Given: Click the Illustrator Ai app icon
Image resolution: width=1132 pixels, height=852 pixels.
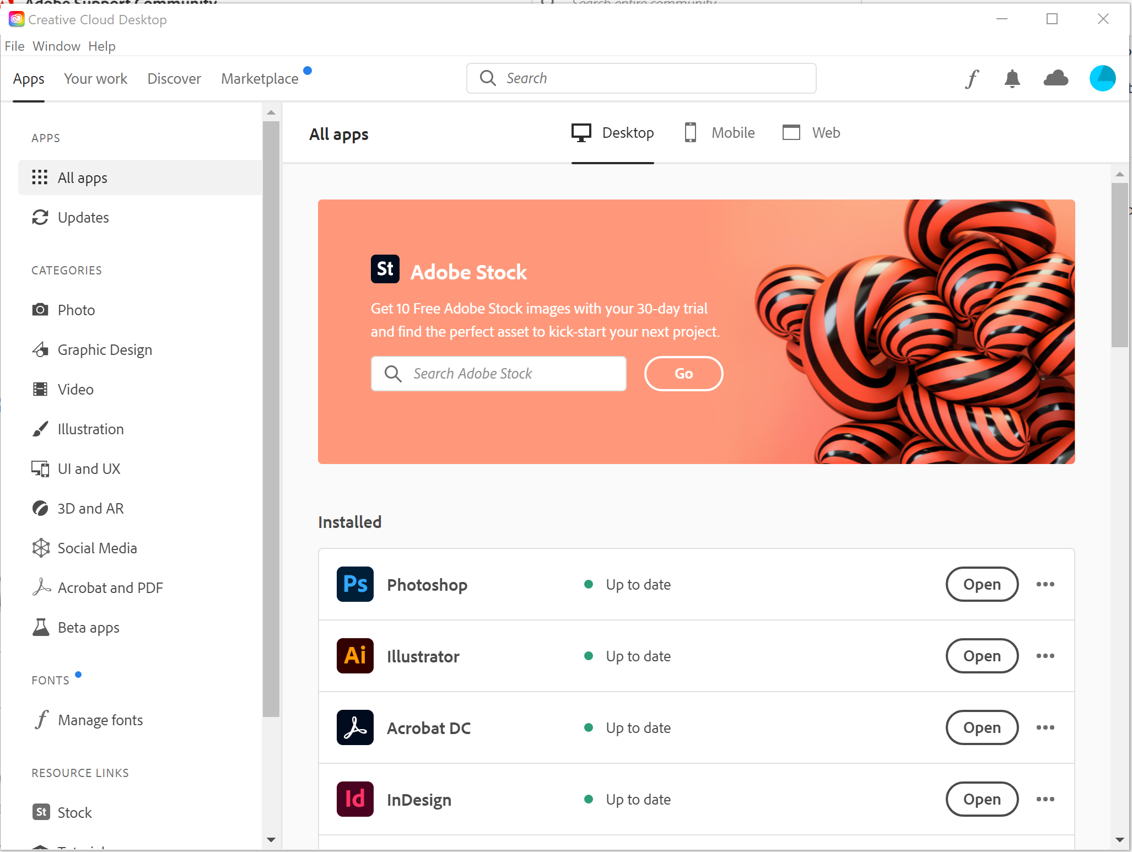Looking at the screenshot, I should point(354,656).
